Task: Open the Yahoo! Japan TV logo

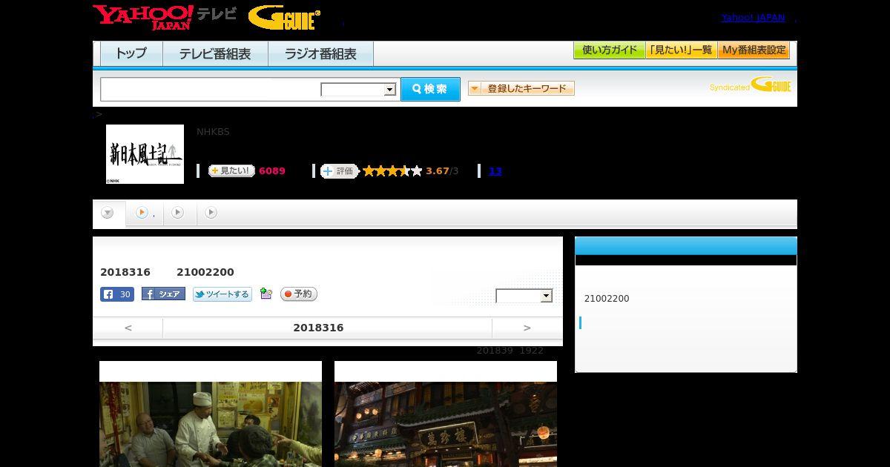Action: 165,17
